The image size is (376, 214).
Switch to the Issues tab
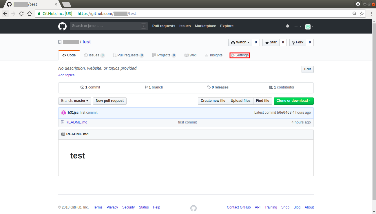coord(94,55)
